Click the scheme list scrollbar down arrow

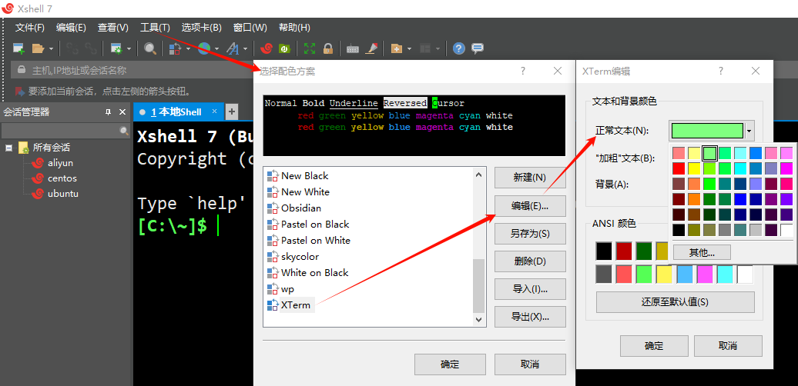pos(478,320)
